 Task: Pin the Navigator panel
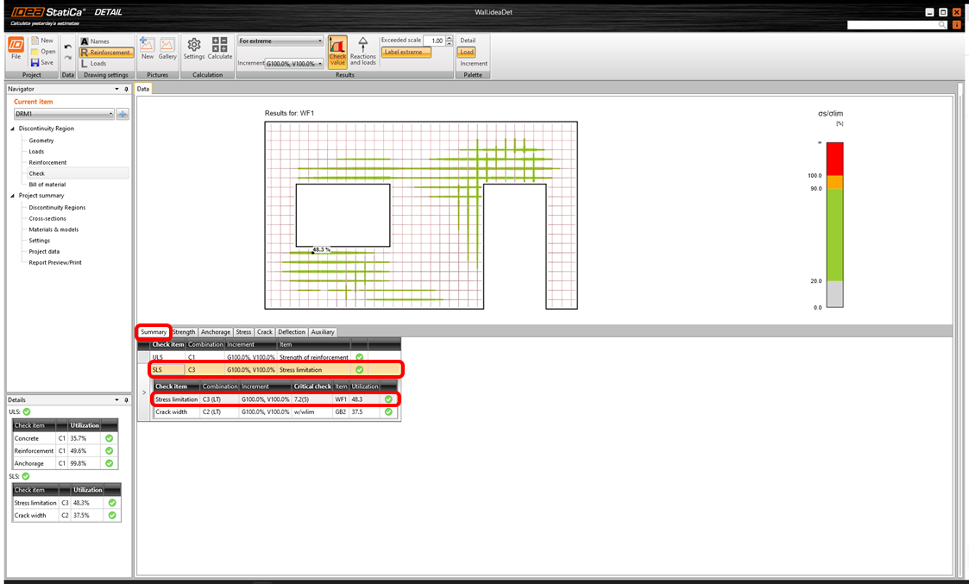[126, 89]
